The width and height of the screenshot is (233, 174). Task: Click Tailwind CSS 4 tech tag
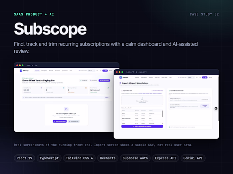pos(79,158)
